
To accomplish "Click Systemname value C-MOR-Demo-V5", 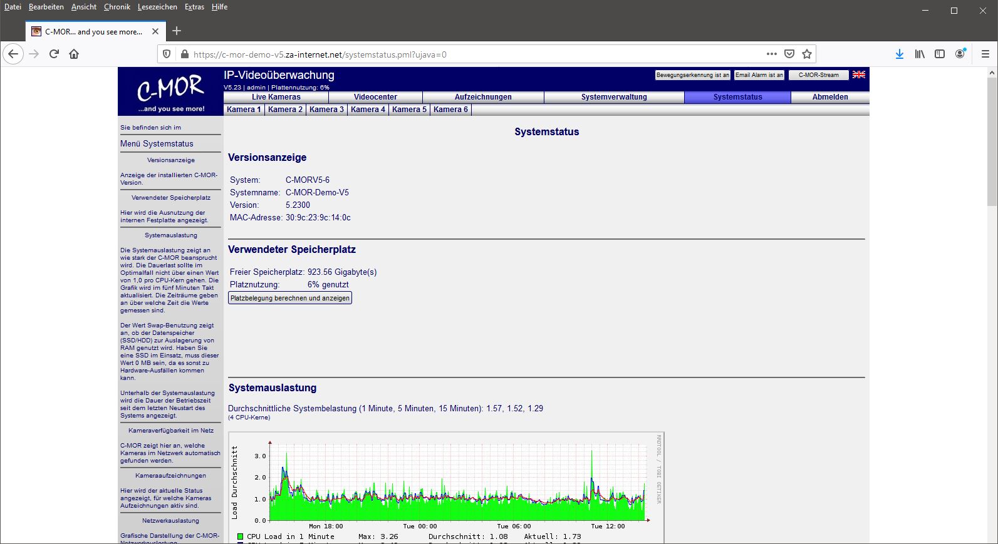I will [x=317, y=193].
